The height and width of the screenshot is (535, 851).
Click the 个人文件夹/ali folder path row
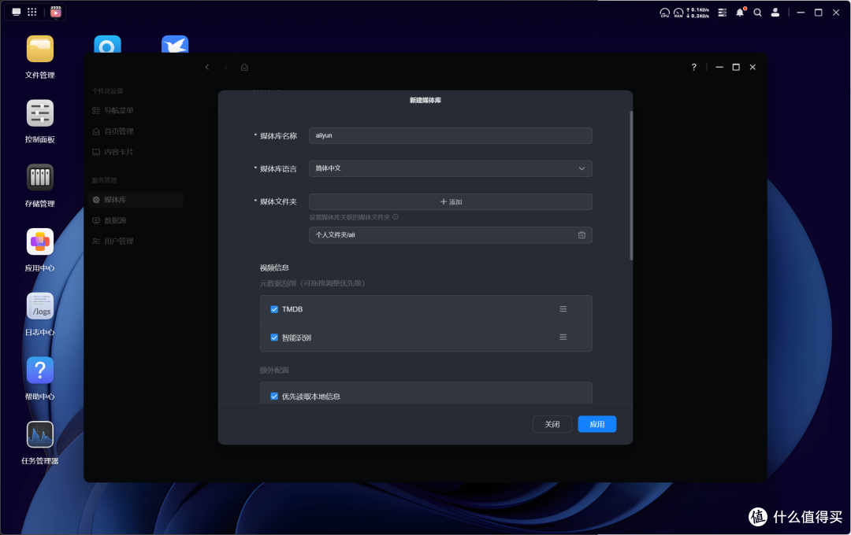pyautogui.click(x=451, y=234)
